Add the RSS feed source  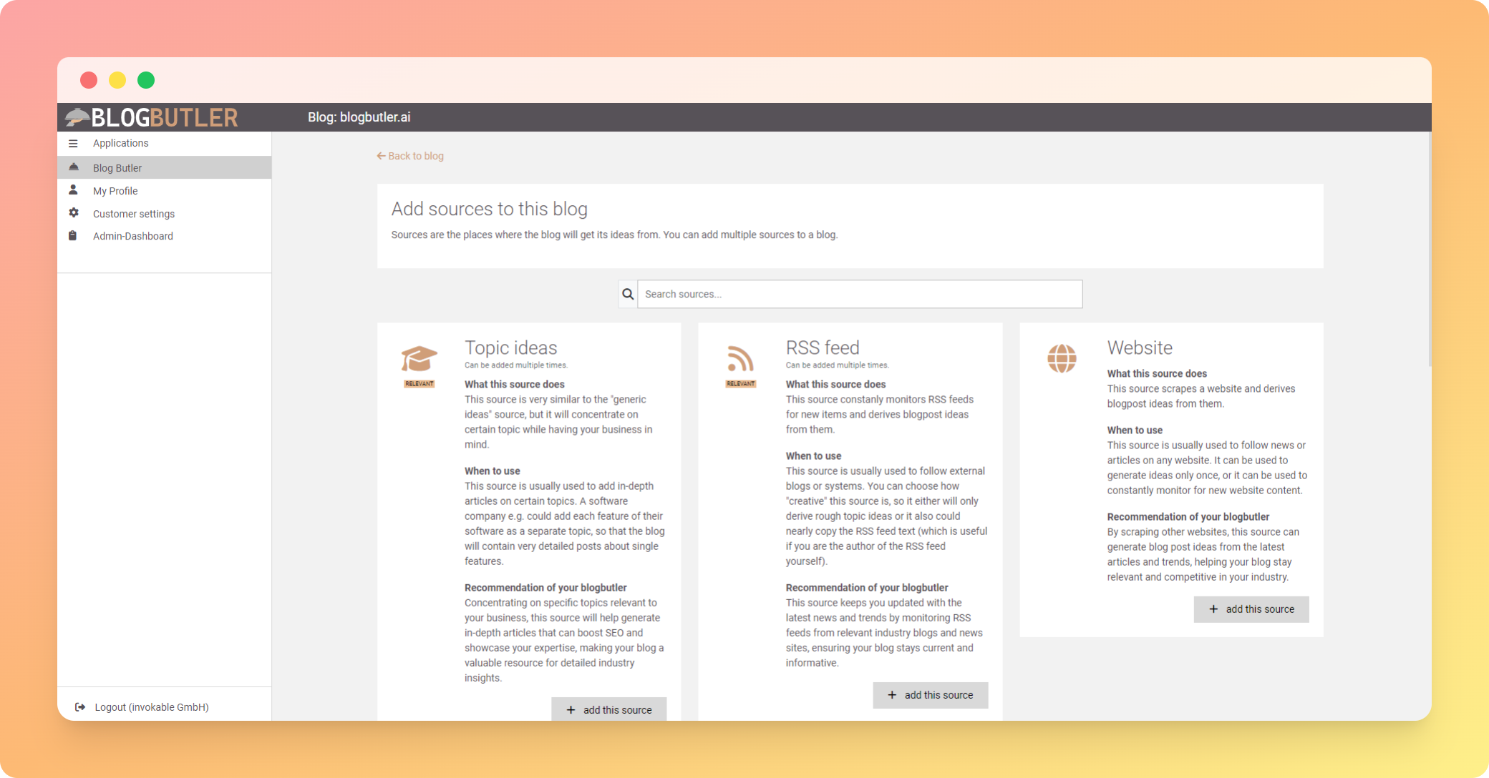930,695
